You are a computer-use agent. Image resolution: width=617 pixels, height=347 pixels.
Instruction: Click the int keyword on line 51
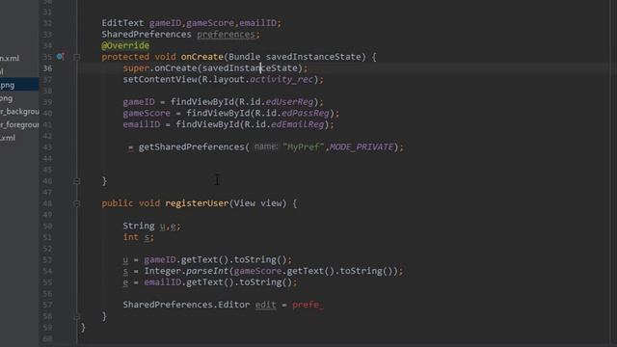pos(131,237)
